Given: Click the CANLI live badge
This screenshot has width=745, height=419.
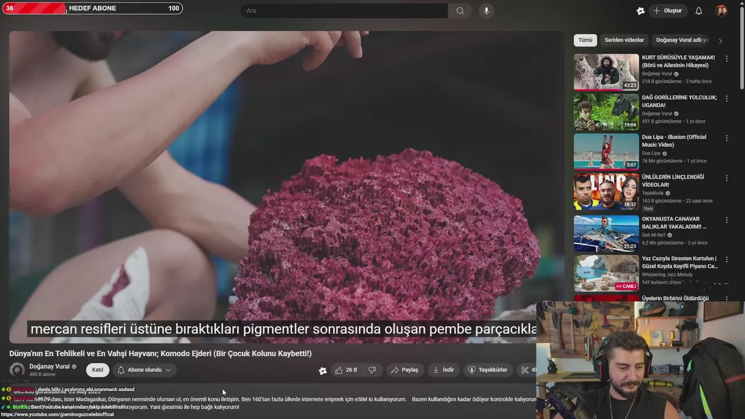Looking at the screenshot, I should [x=626, y=286].
